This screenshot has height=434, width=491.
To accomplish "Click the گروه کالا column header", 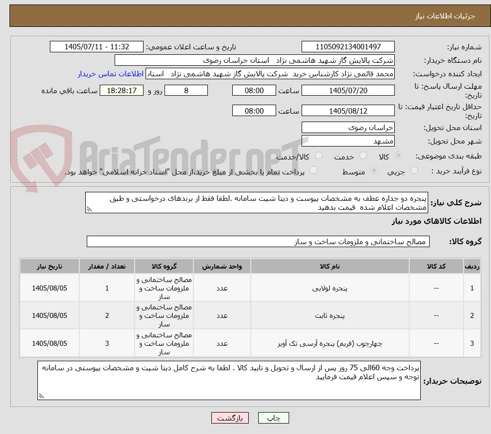I will pyautogui.click(x=164, y=266).
